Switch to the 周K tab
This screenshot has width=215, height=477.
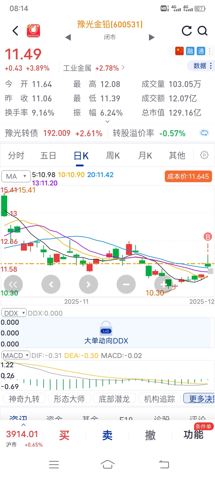pyautogui.click(x=113, y=156)
